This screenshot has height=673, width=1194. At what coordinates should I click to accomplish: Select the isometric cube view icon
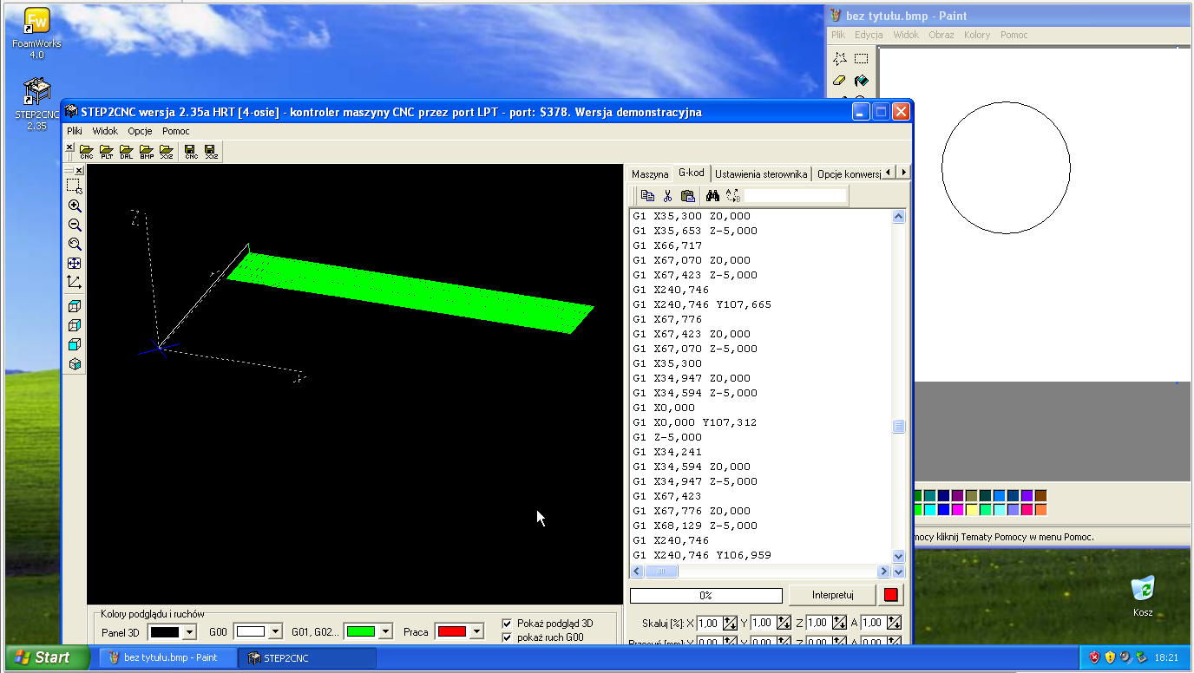[75, 363]
